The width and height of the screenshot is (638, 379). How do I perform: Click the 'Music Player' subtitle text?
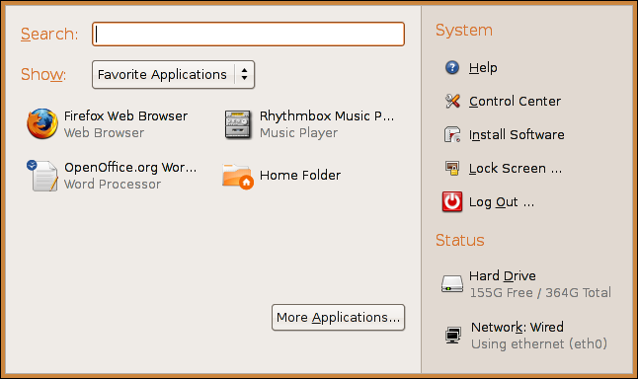tap(298, 132)
